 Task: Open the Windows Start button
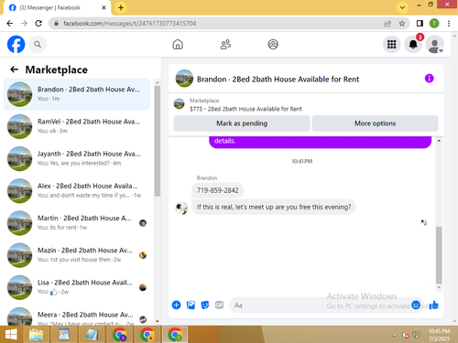tap(11, 335)
